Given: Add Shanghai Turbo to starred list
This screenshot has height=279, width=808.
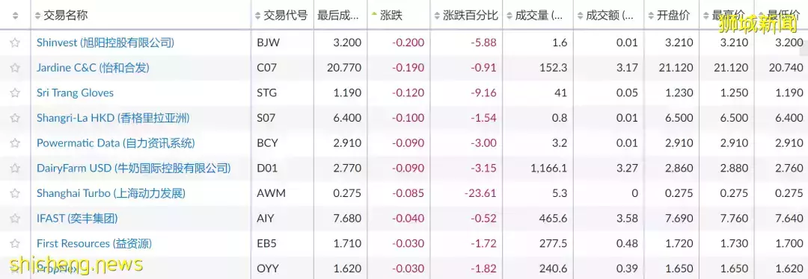Looking at the screenshot, I should pos(15,193).
